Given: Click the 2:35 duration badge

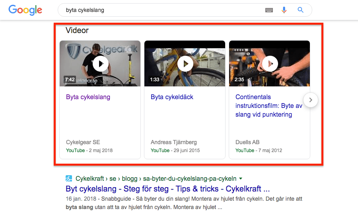Looking at the screenshot, I should tap(239, 80).
